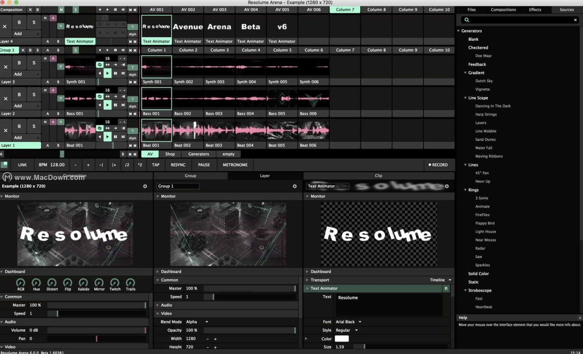Screen dimensions: 583x354
Task: Click the search magnifier icon
Action: point(467,20)
